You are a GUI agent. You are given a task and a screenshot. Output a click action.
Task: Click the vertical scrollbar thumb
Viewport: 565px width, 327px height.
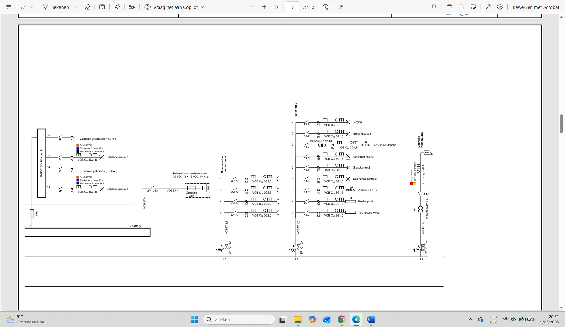point(561,123)
